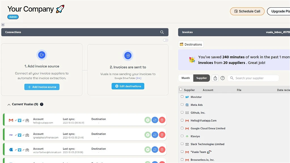Open the Movistar supplier row
The width and height of the screenshot is (290, 163).
(x=234, y=97)
